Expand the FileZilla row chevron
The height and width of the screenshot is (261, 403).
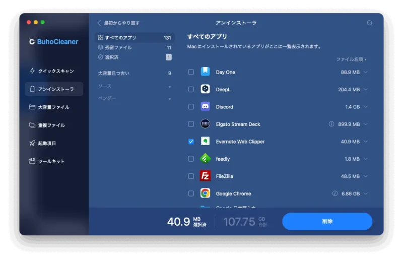366,176
